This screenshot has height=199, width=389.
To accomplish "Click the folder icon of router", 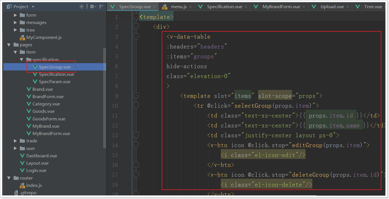I will tap(16, 178).
